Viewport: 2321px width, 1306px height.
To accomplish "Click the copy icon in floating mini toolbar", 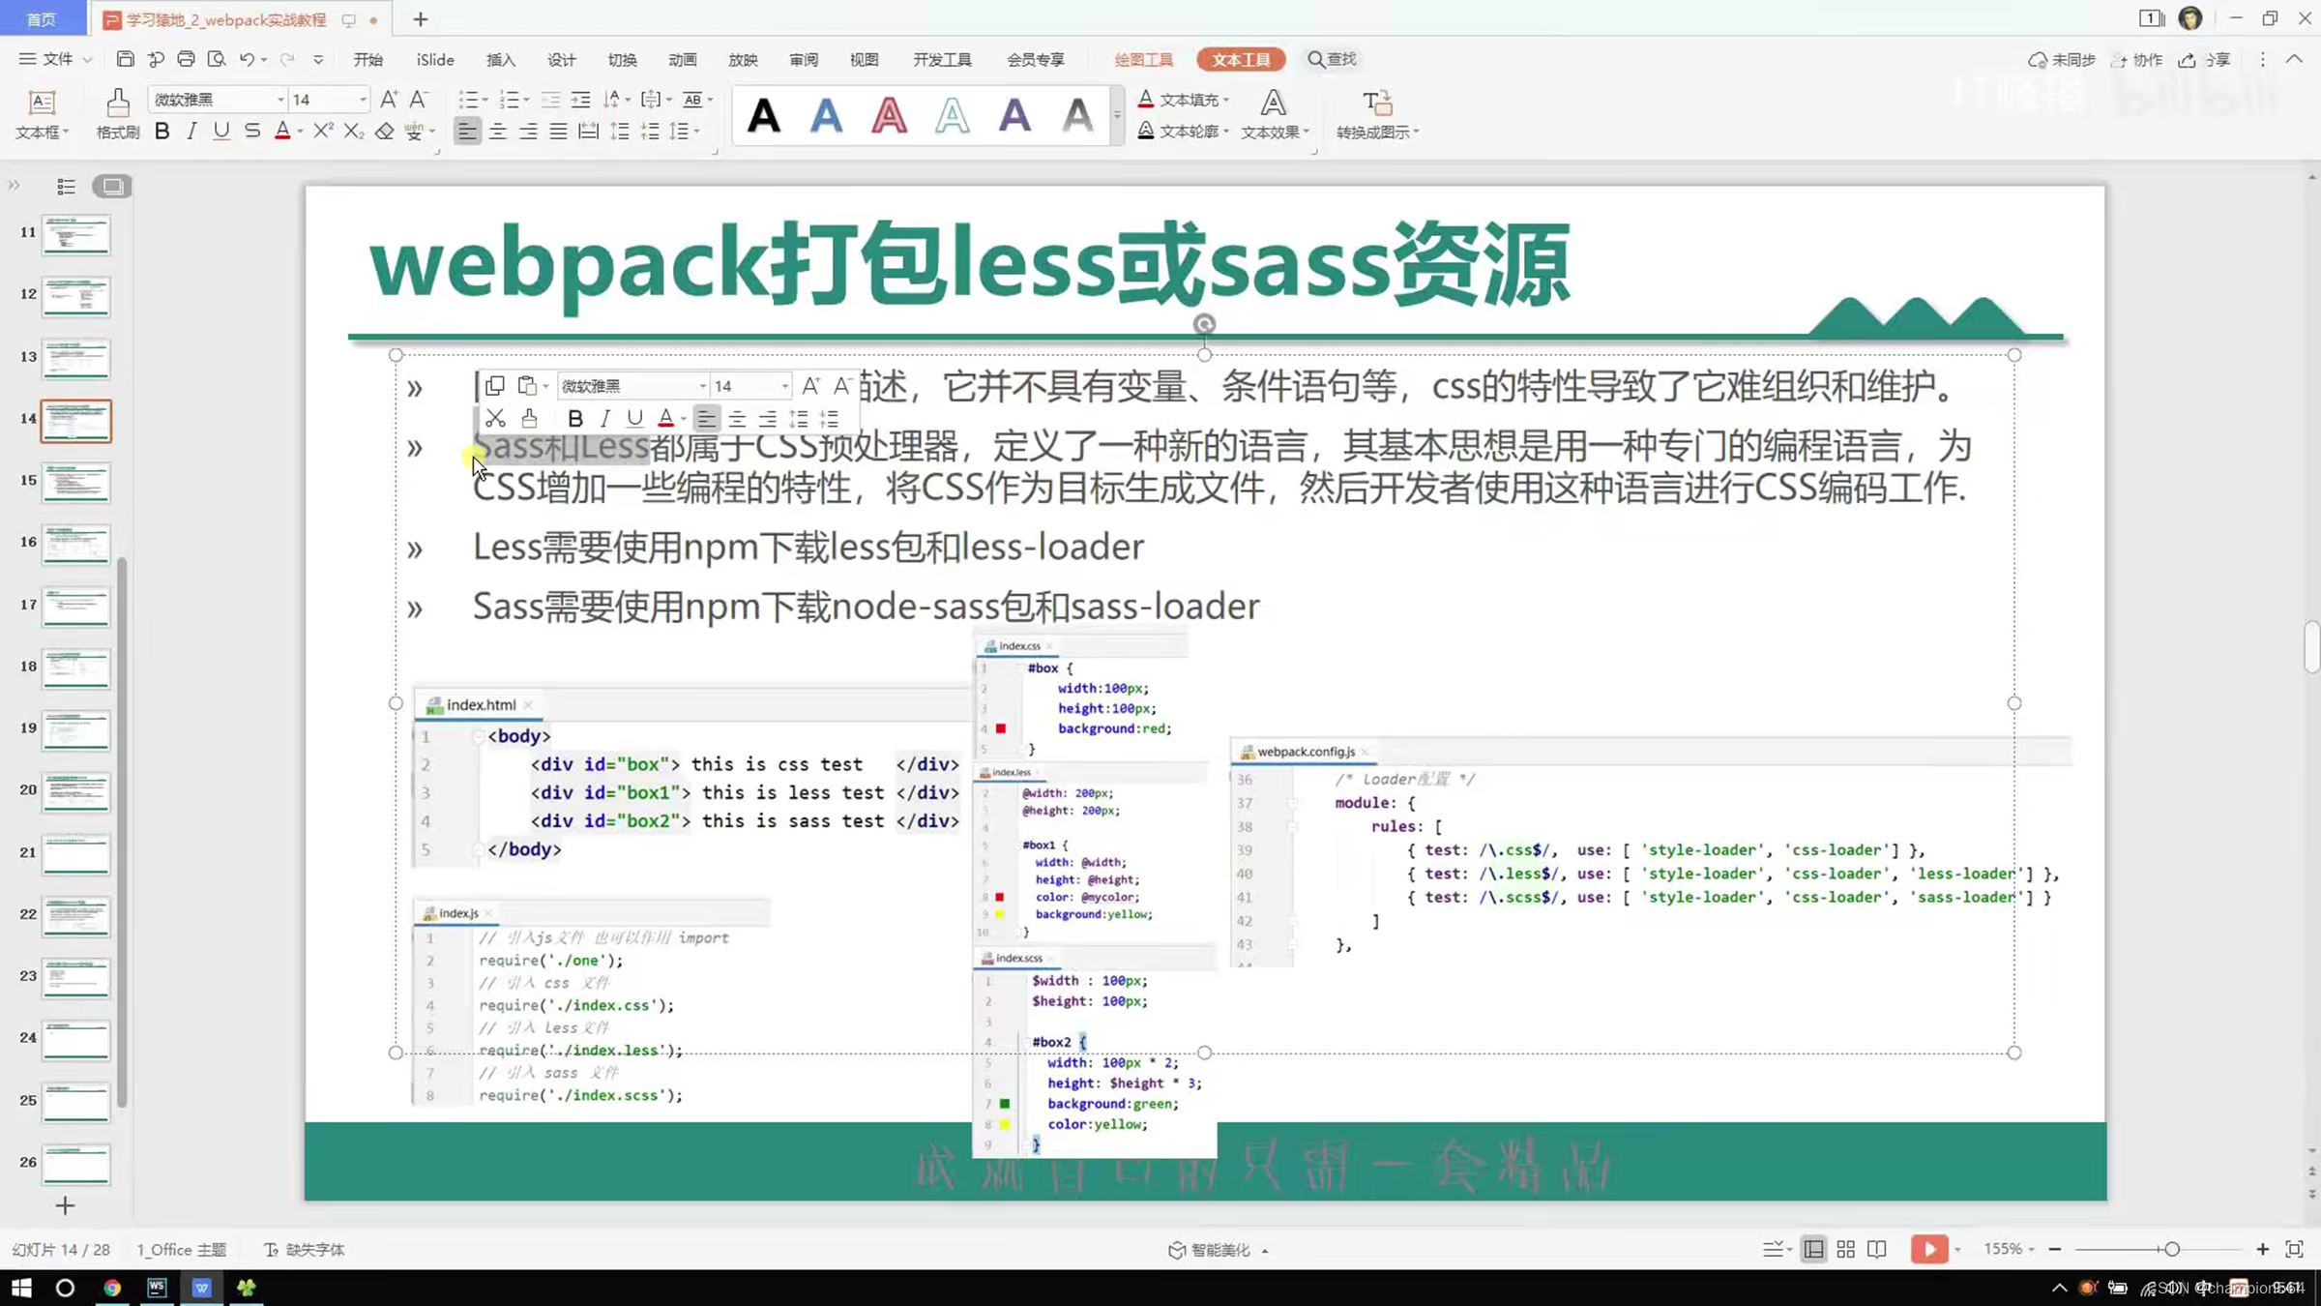I will click(494, 385).
